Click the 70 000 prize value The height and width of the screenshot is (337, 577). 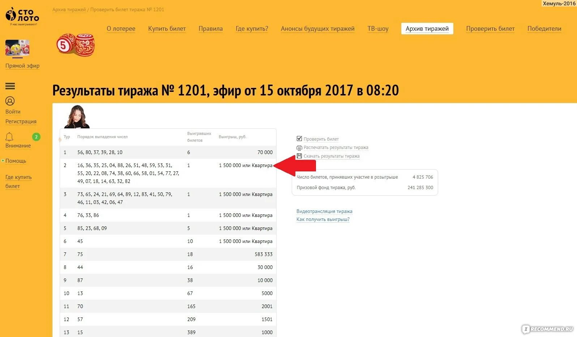[x=265, y=153]
